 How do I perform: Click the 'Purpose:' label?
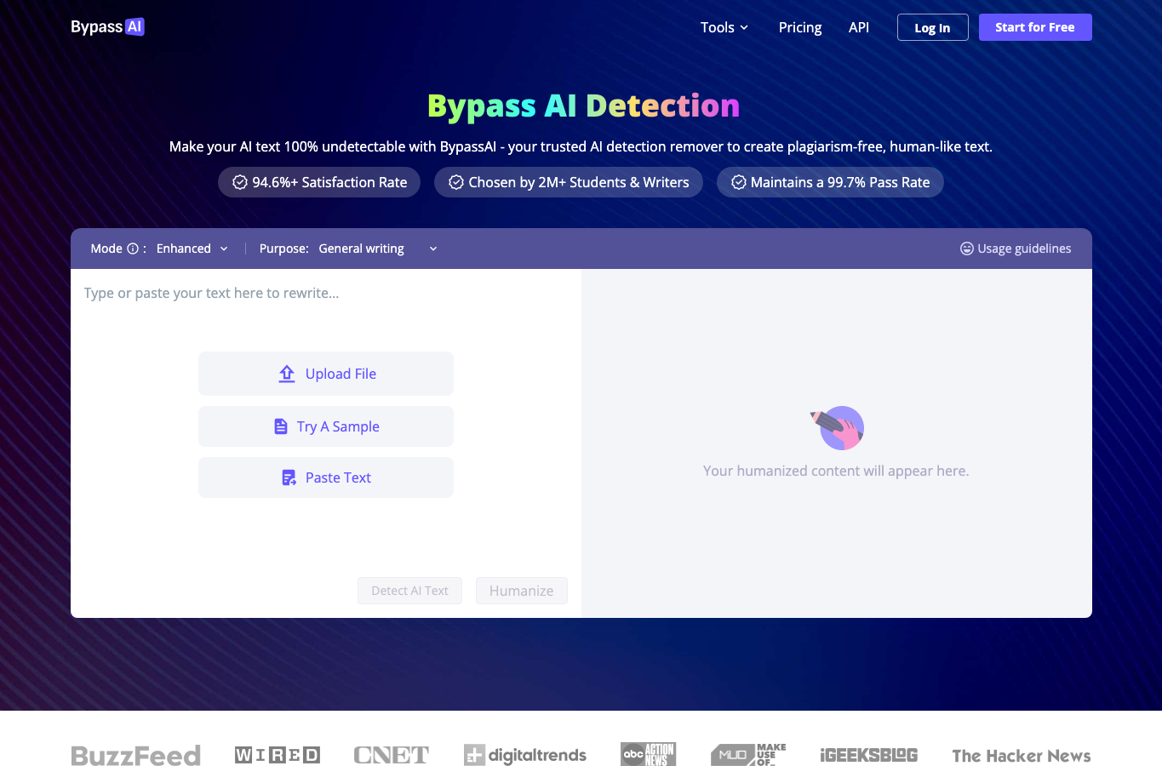[284, 249]
